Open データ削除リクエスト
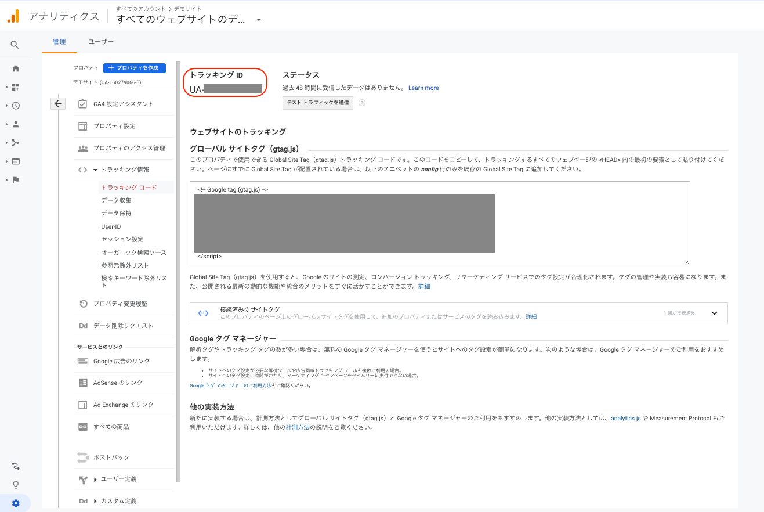The width and height of the screenshot is (764, 512). click(124, 326)
